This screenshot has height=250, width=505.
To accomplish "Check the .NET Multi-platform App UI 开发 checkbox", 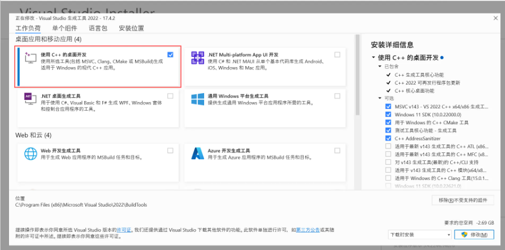I will click(x=337, y=55).
